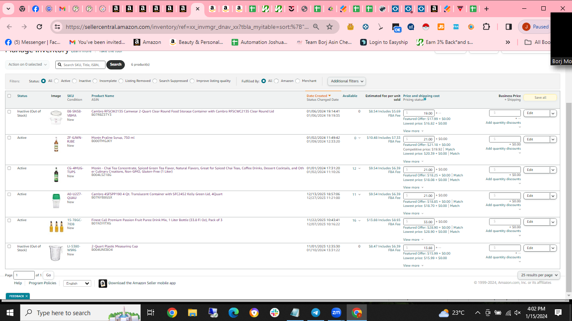Open the Windows notification center icon
Image resolution: width=572 pixels, height=321 pixels.
click(558, 313)
